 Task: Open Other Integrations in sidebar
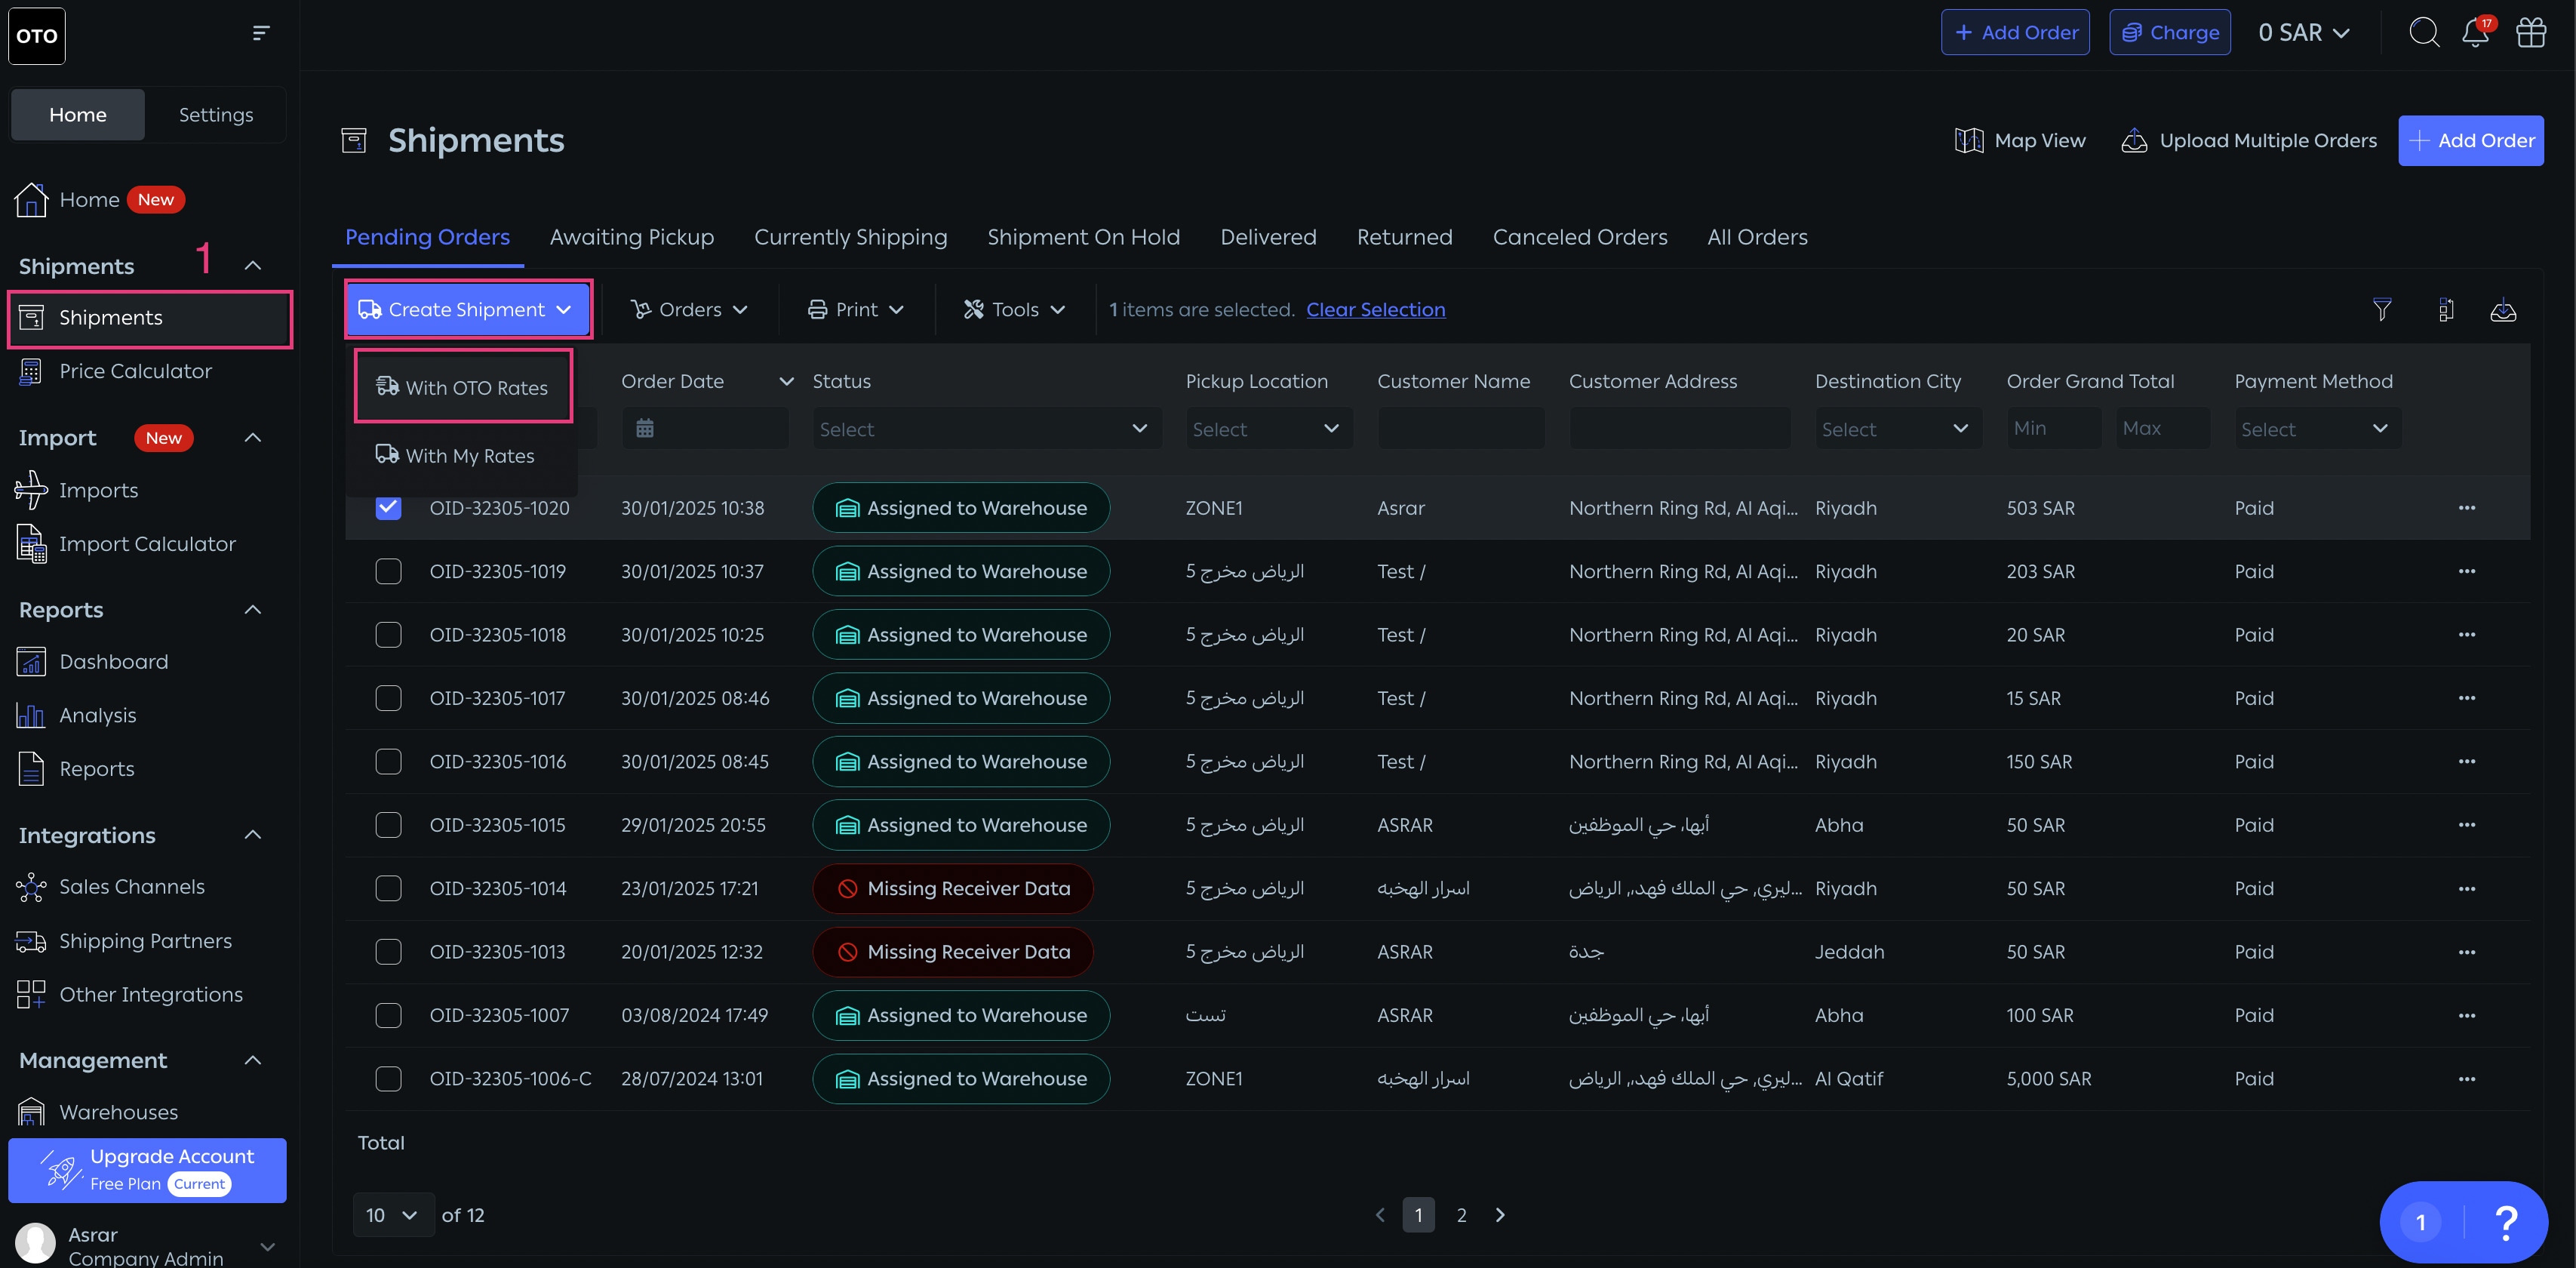[x=150, y=995]
